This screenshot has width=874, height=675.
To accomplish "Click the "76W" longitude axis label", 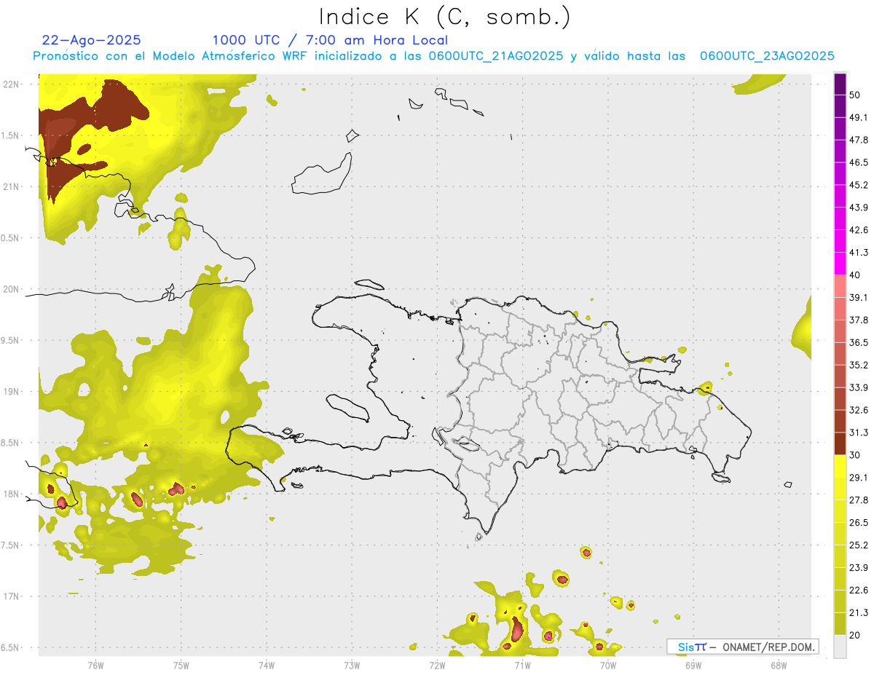I will 95,665.
